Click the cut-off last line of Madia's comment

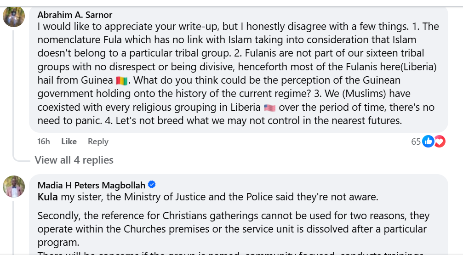pyautogui.click(x=230, y=254)
